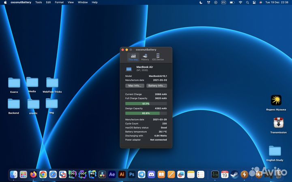Screen dimensions: 292x182
Task: Select the Media desktop folder
Action: point(32,85)
